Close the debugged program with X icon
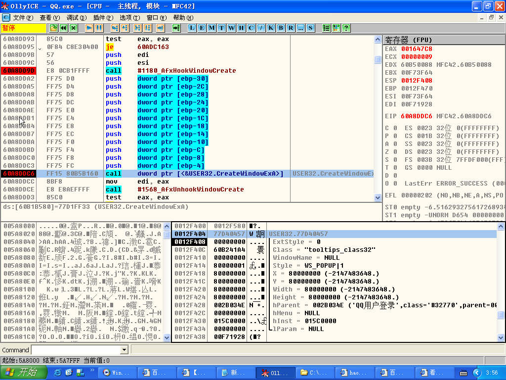Screen dimensions: 506x380 pos(73,28)
